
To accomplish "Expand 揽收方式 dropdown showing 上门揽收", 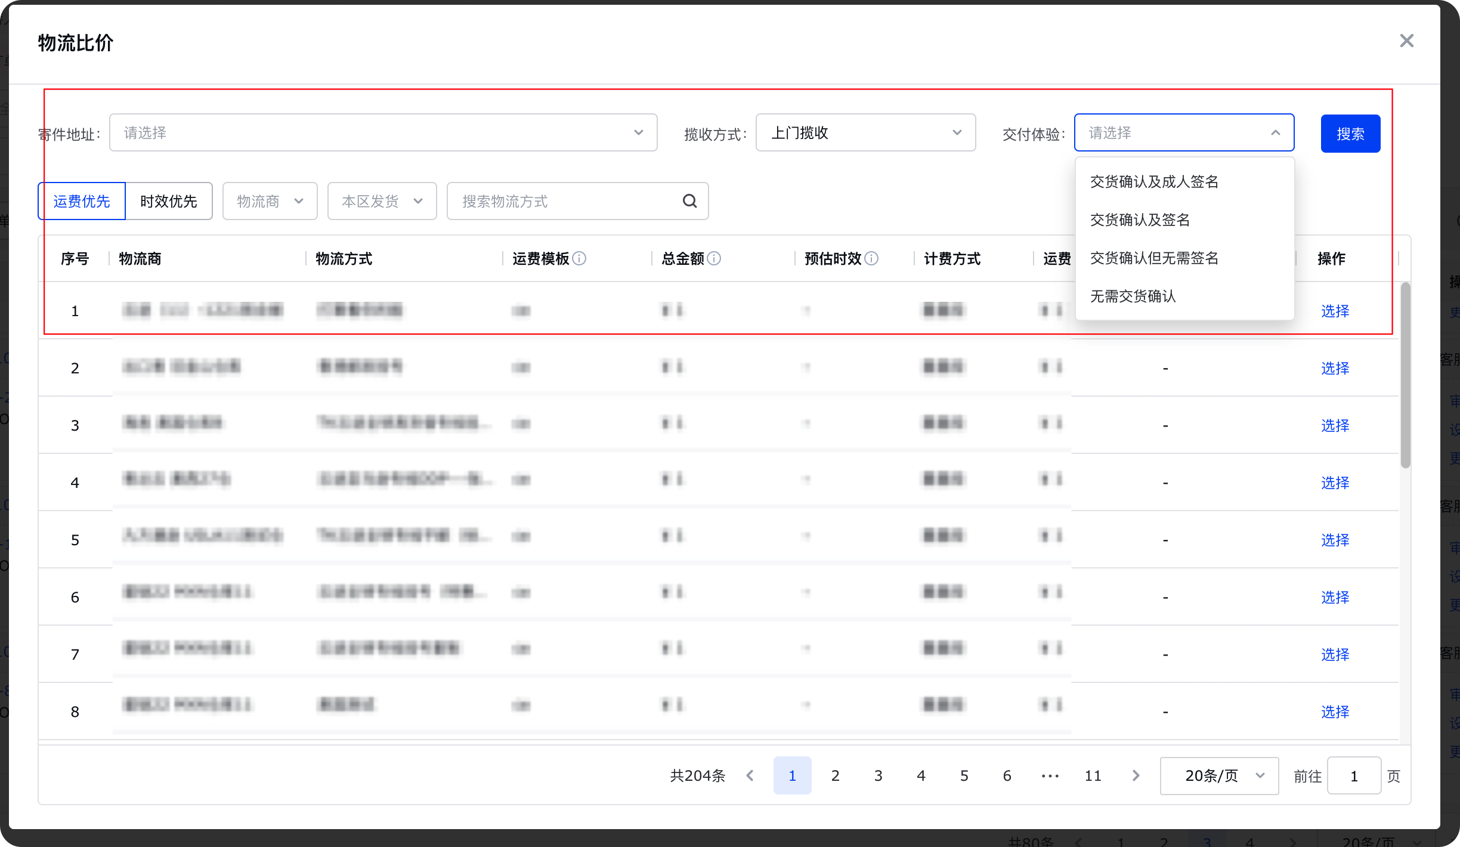I will 865,132.
